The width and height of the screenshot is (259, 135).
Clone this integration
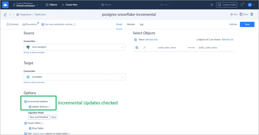(x=244, y=14)
